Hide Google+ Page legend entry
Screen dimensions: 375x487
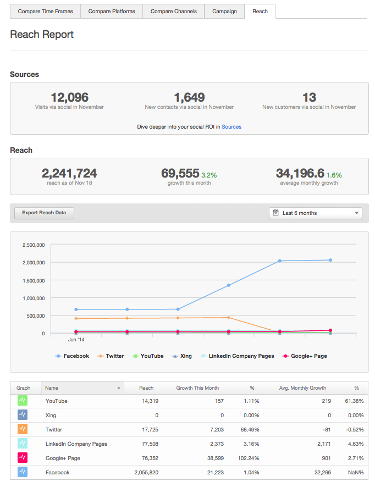(x=305, y=356)
